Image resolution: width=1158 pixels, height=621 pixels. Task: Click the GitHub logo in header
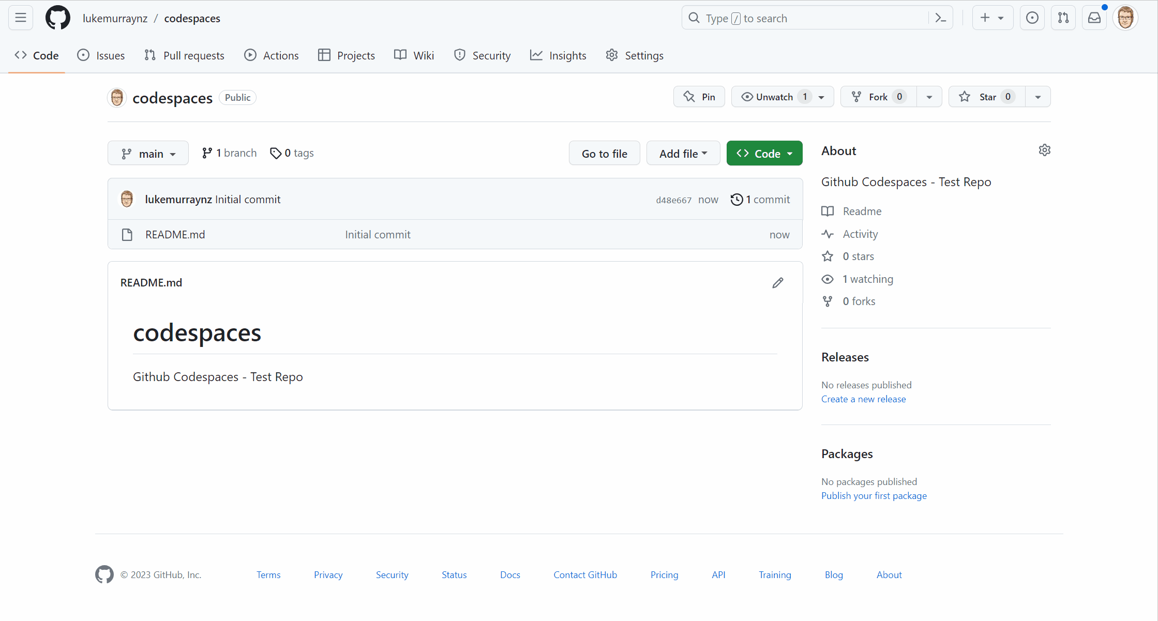[57, 18]
